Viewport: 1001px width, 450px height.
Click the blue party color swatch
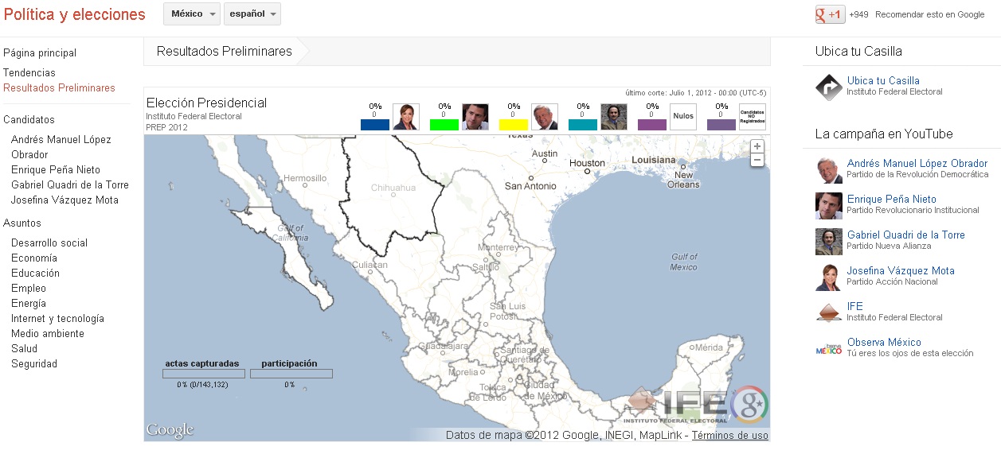tap(375, 125)
